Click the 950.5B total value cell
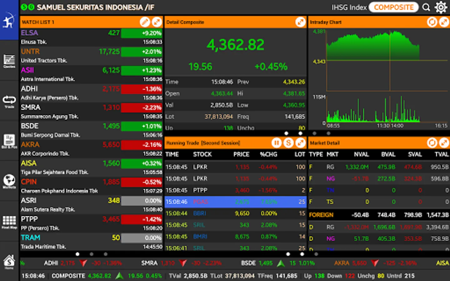 click(x=439, y=167)
